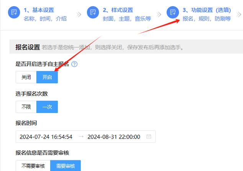Screen dimensions: 243x171
Task: Enable self-registration with 开启
Action: tap(47, 77)
